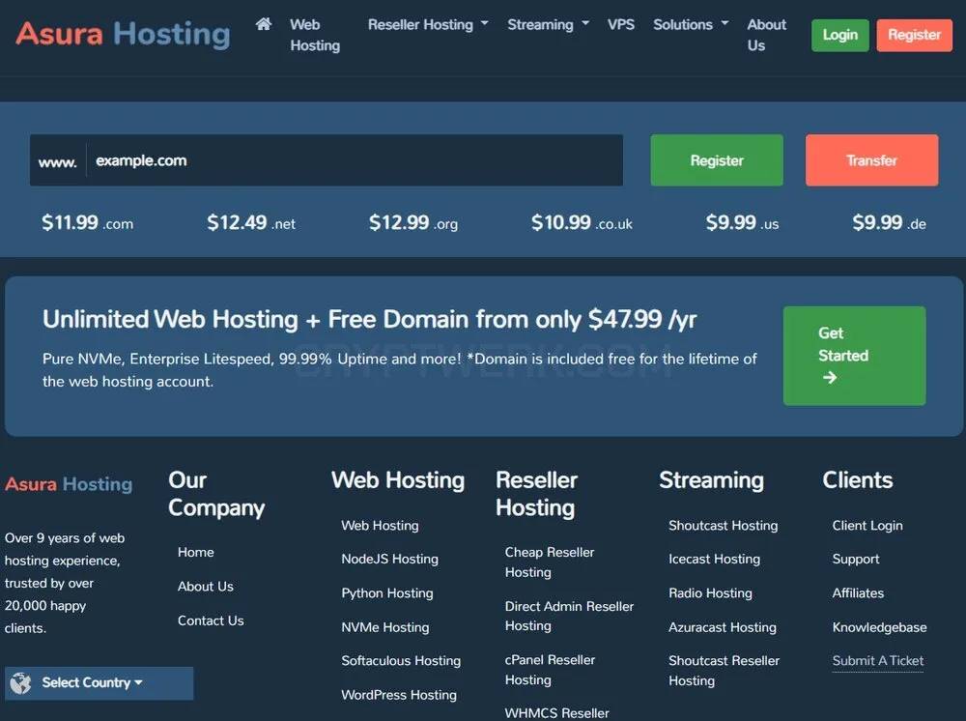This screenshot has height=721, width=966.
Task: Click the Clients footer heading
Action: [x=857, y=480]
